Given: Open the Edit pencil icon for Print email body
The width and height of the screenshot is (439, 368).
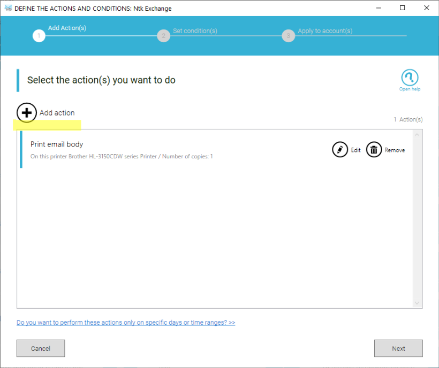Looking at the screenshot, I should (339, 149).
